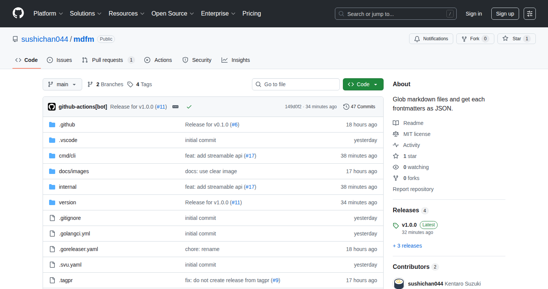Click the bell icon in Notifications button
The image size is (548, 289).
point(417,39)
